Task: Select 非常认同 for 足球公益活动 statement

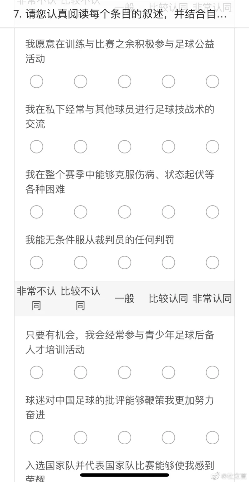Action: [212, 81]
